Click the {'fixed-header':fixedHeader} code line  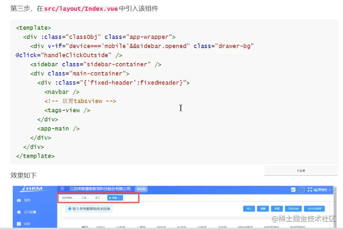click(x=114, y=83)
